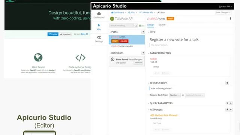This screenshot has height=135, width=240.
Task: Delete the request body with trash icon
Action: (227, 83)
